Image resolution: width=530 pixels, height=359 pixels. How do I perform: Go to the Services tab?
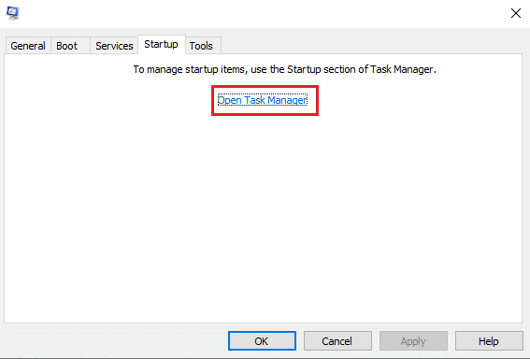[x=114, y=46]
